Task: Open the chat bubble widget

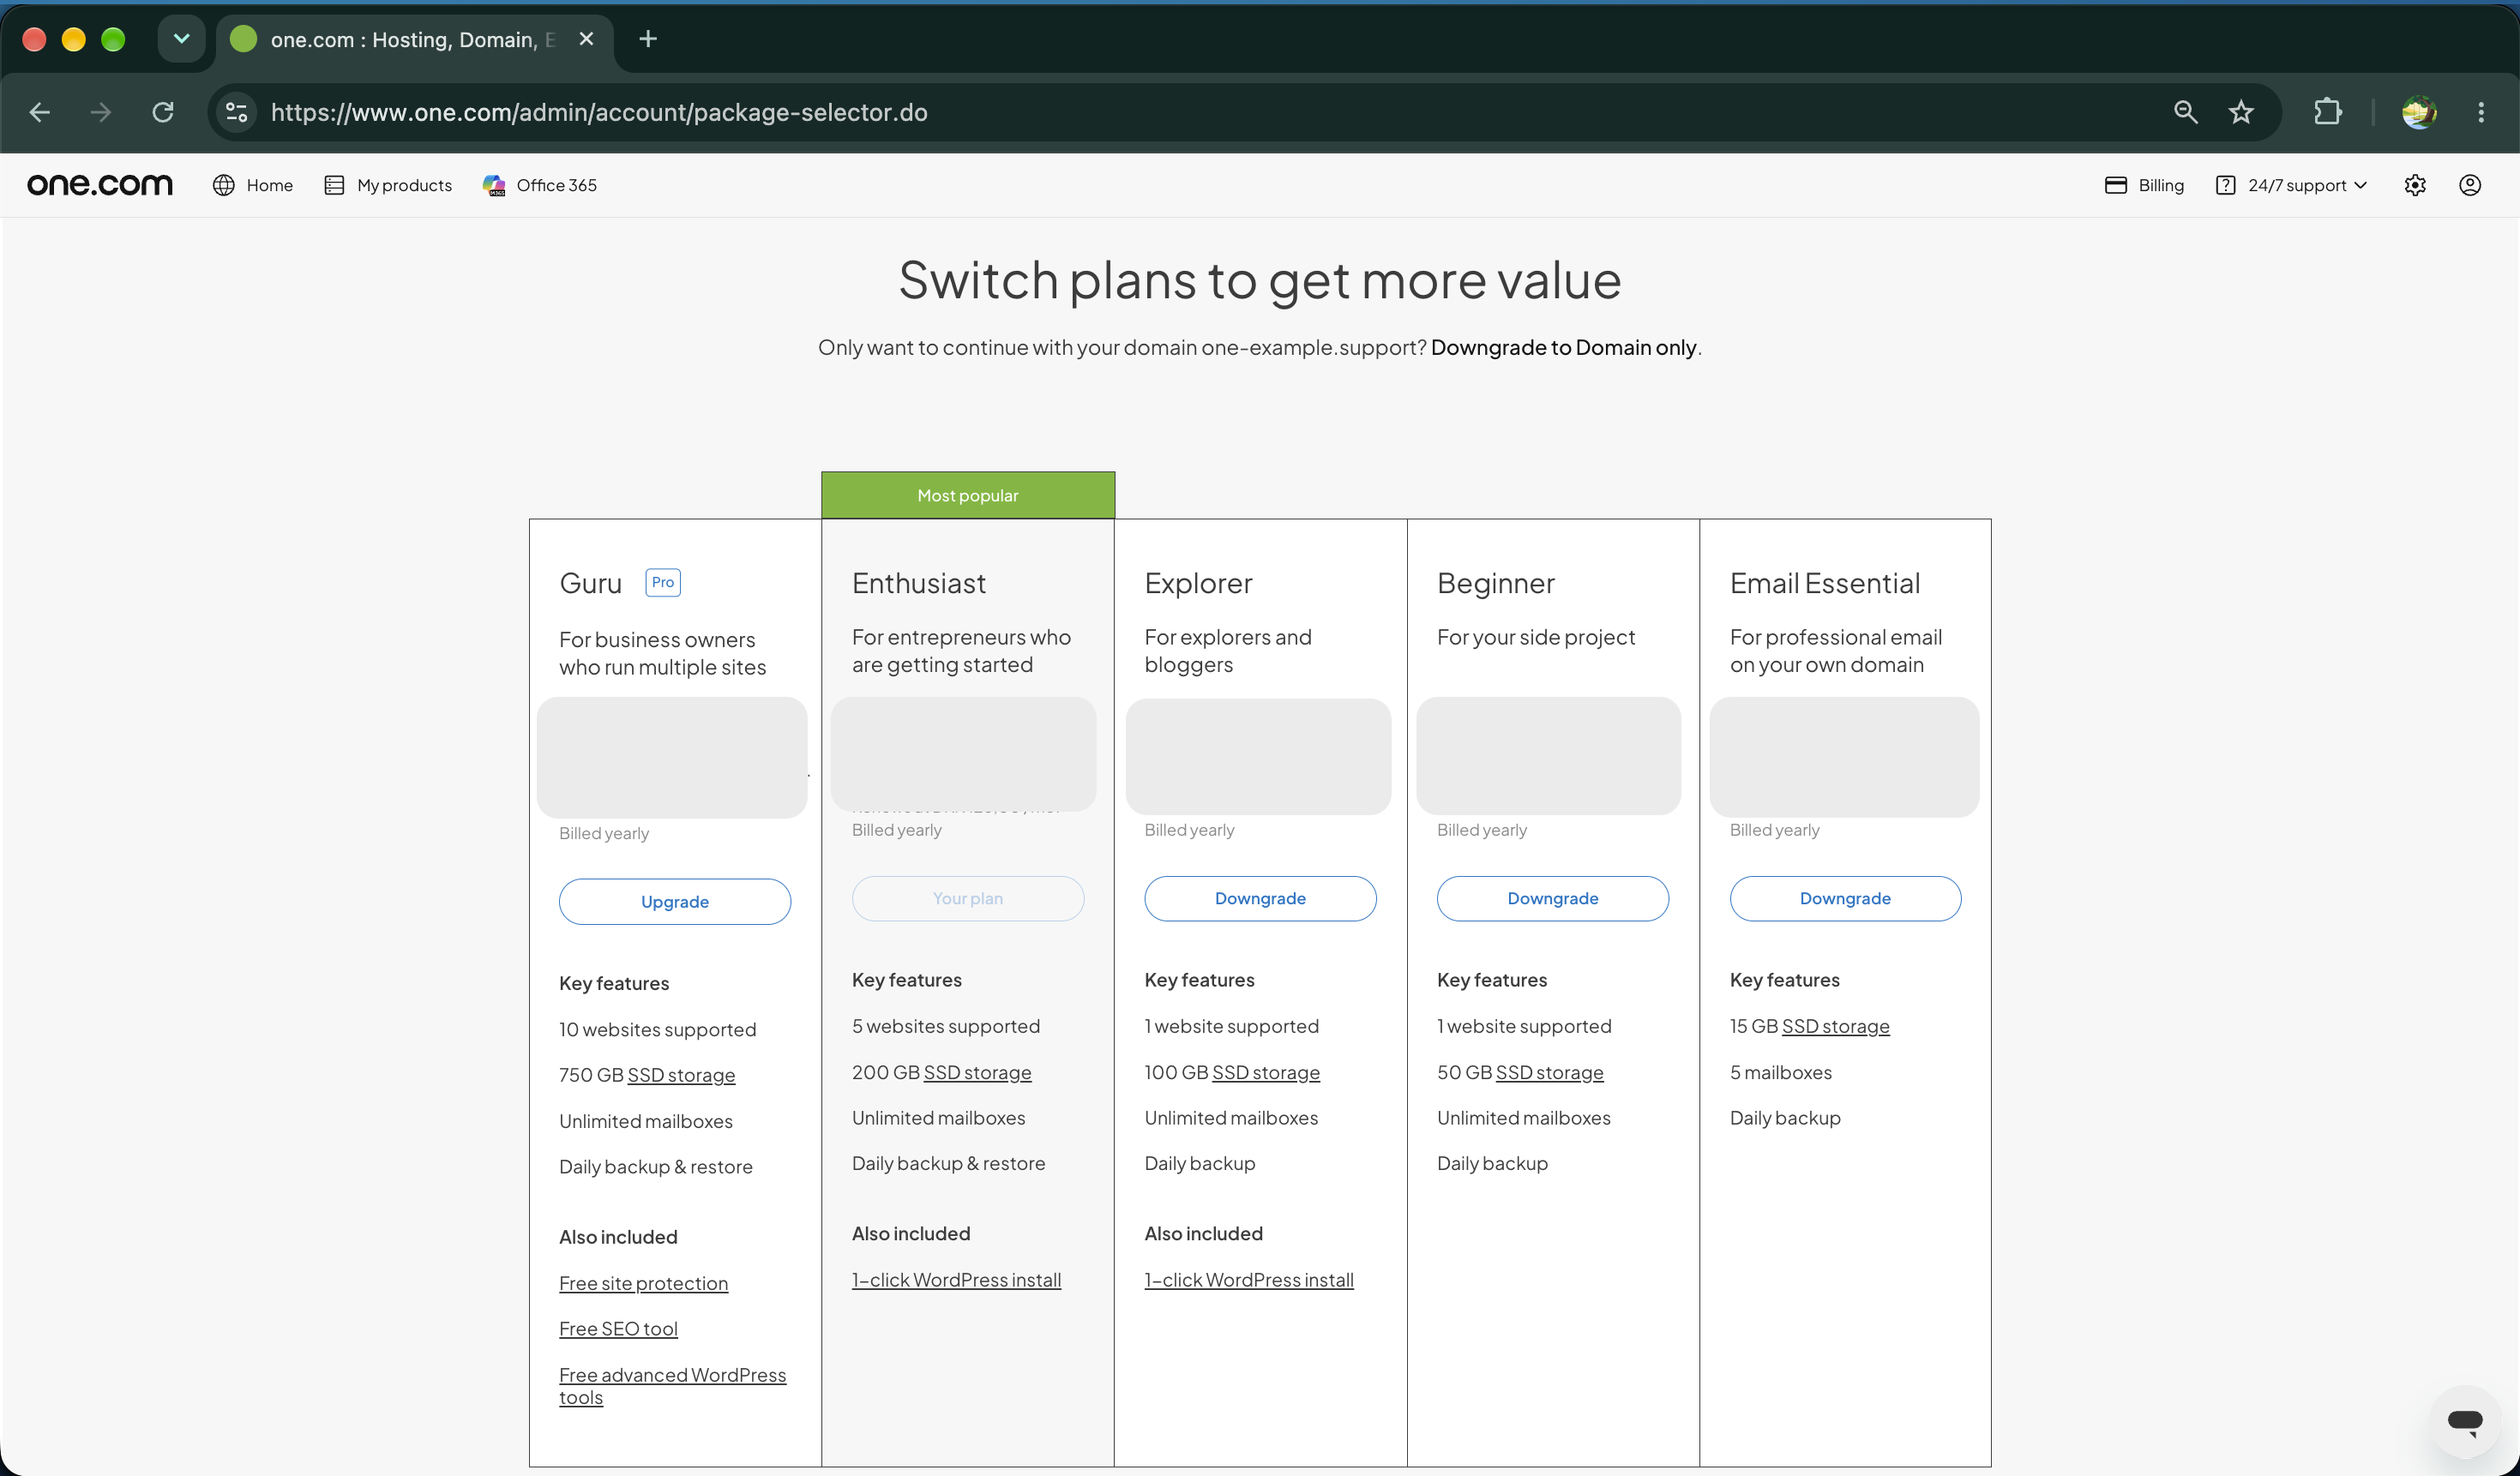Action: [x=2465, y=1421]
